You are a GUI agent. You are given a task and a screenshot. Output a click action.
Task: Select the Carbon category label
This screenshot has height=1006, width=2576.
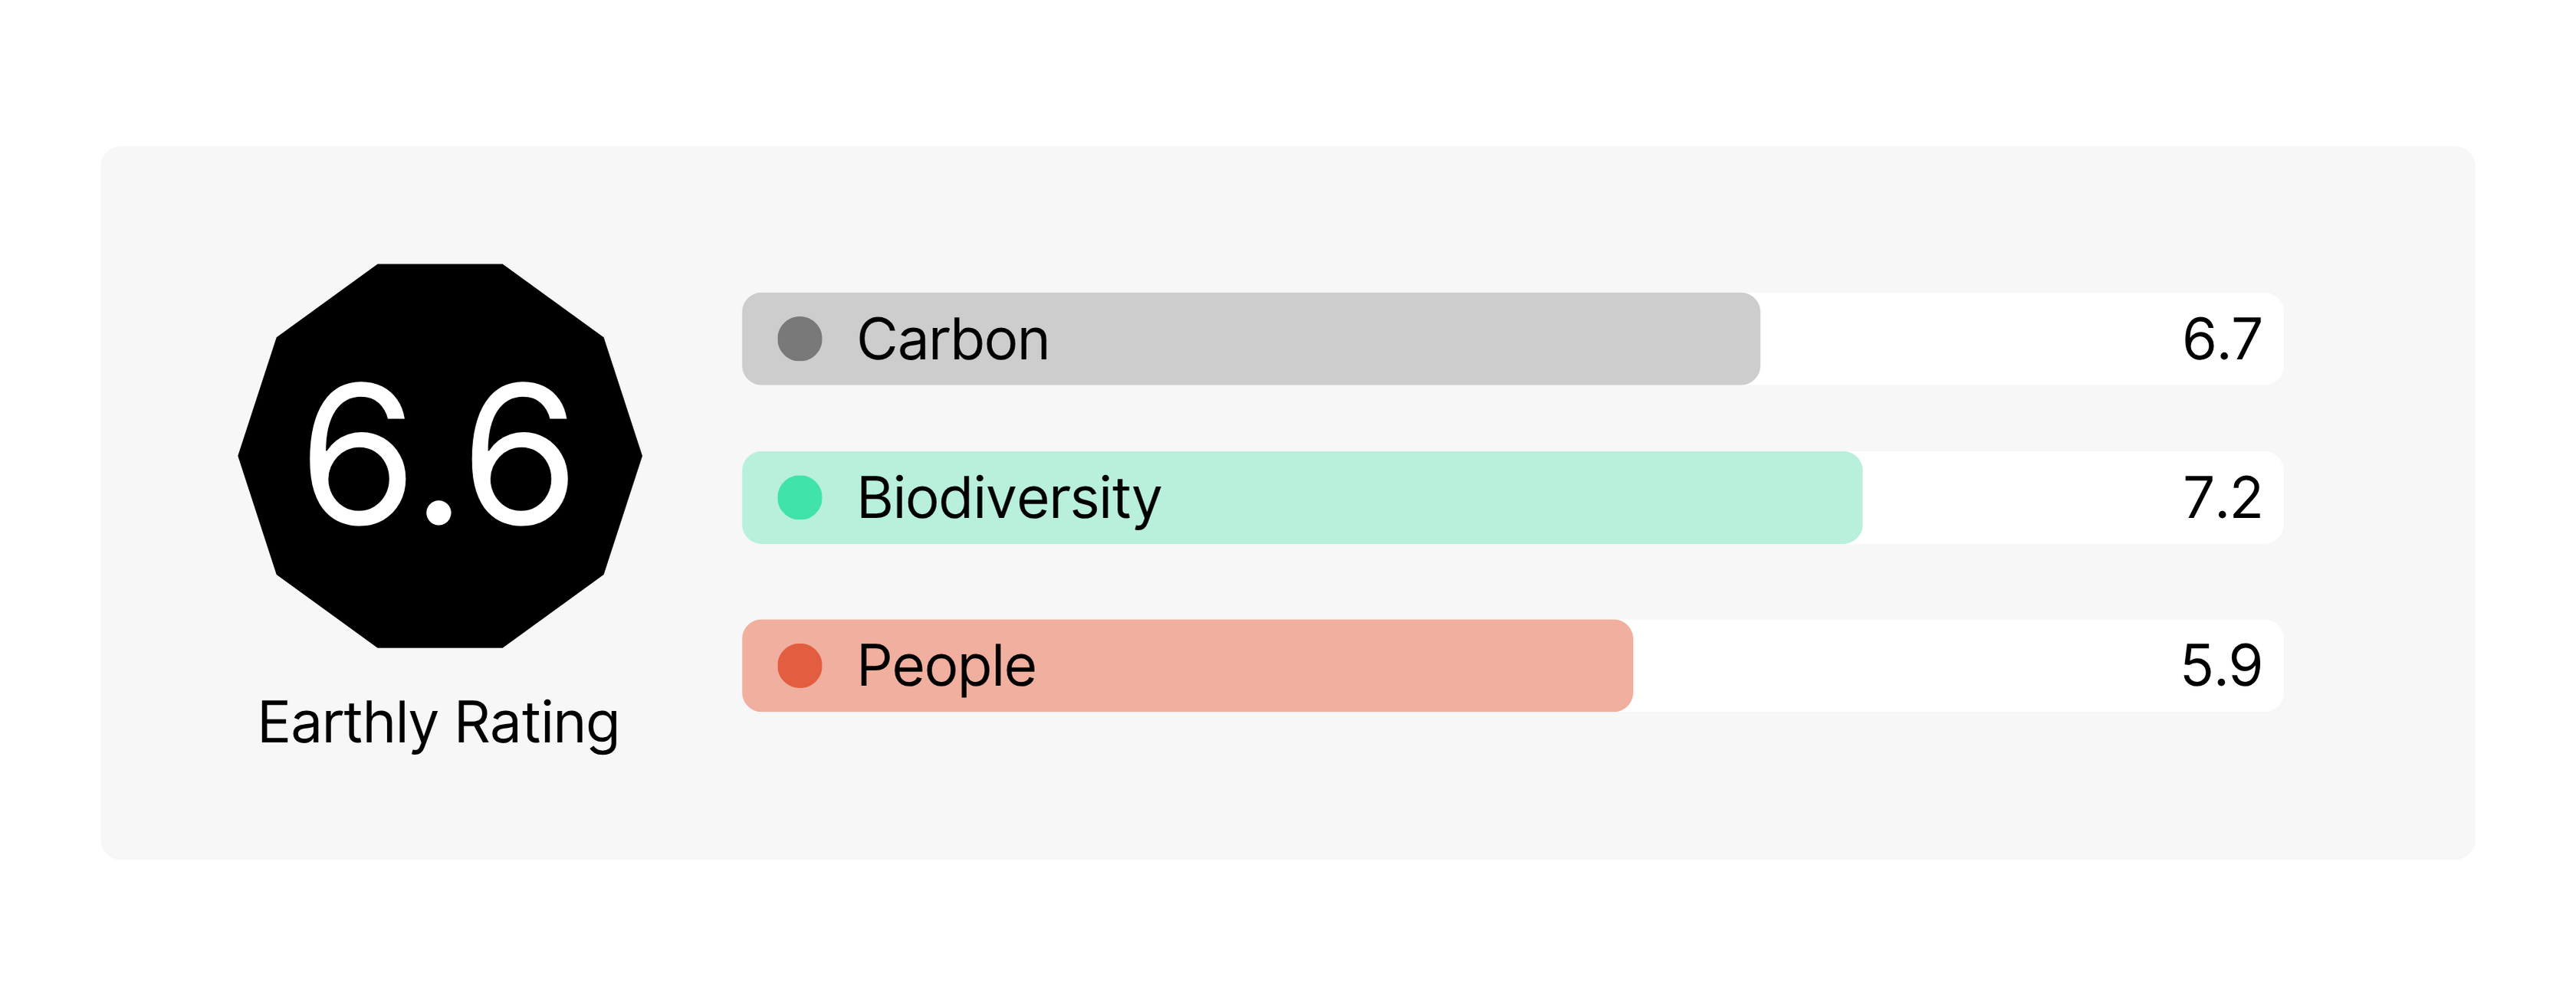pos(953,339)
